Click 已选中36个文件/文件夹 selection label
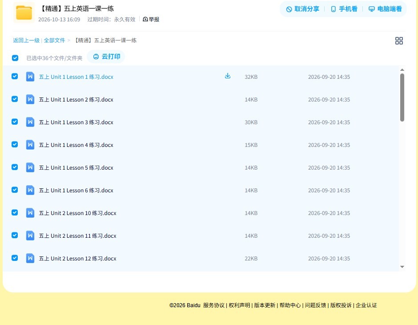The image size is (418, 325). pos(54,58)
